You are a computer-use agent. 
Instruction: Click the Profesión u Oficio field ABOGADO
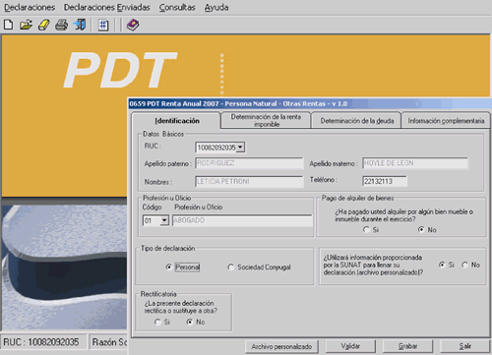[242, 220]
